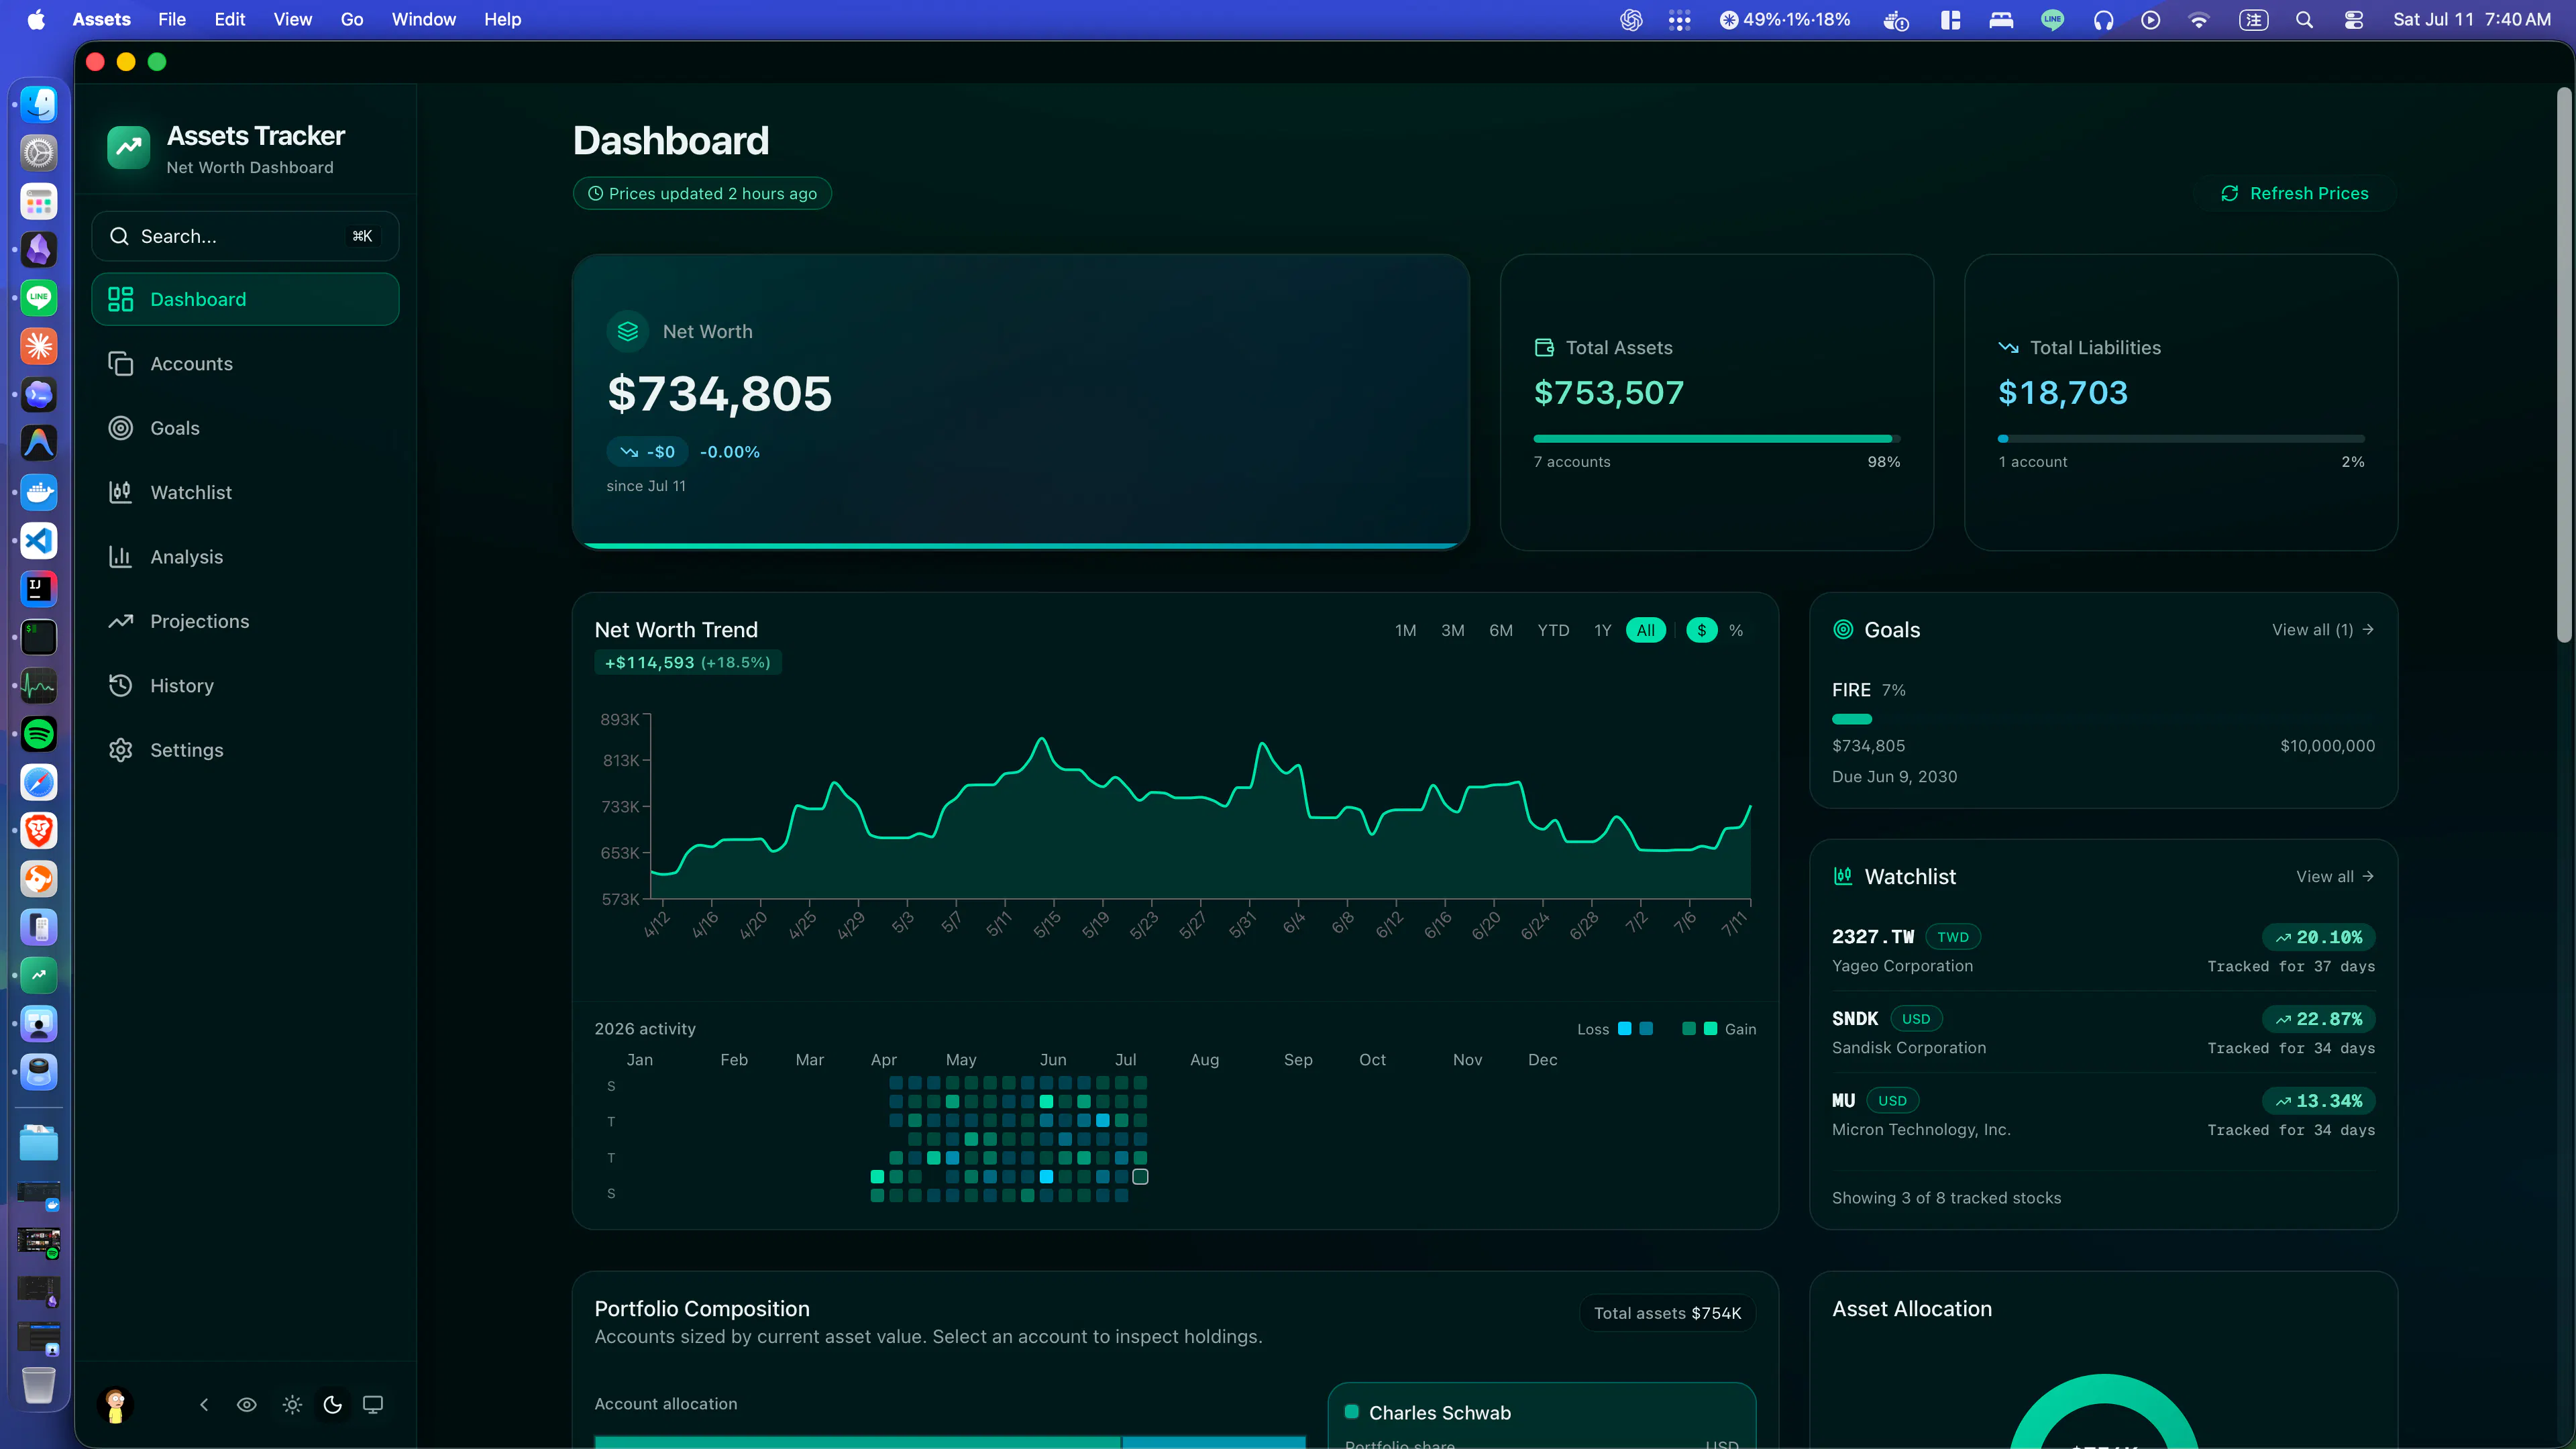Open Spotlight search in menu bar
This screenshot has width=2576, height=1449.
(2304, 19)
